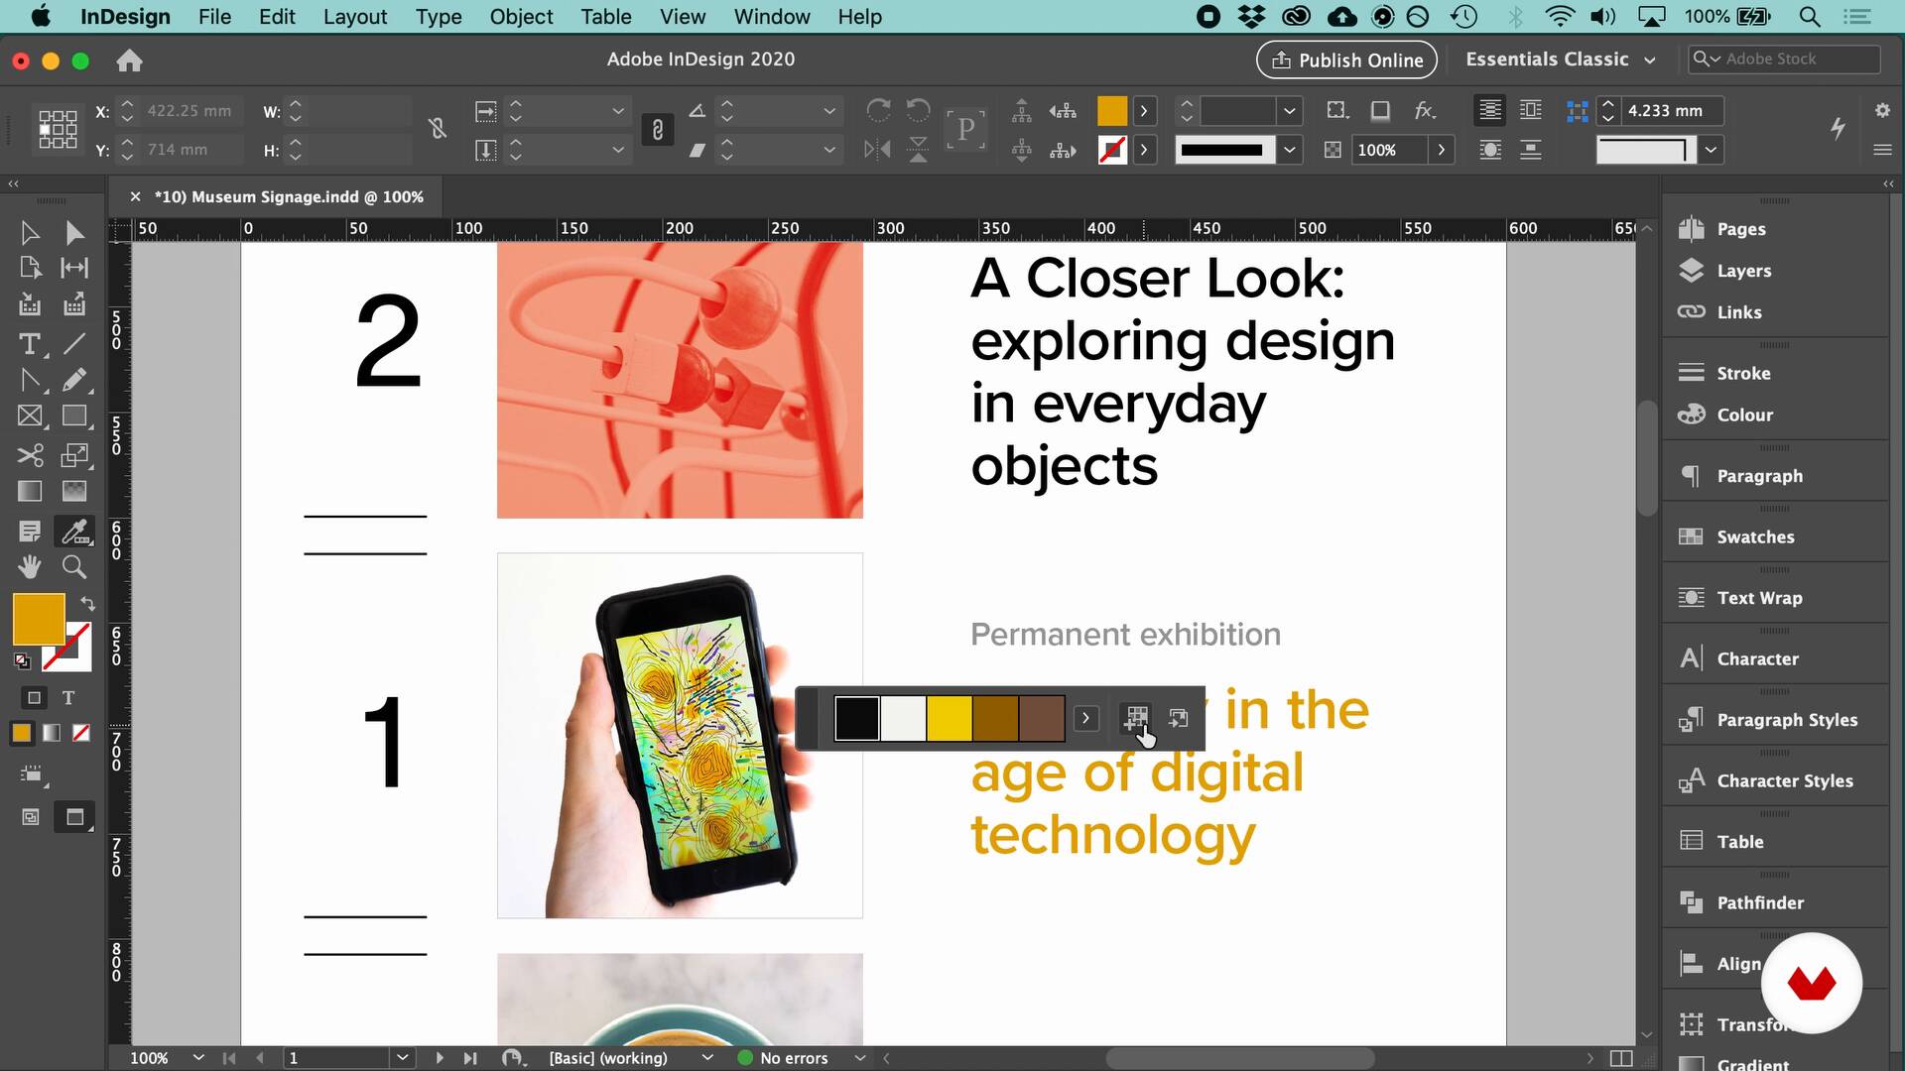Select the Line tool

(74, 344)
